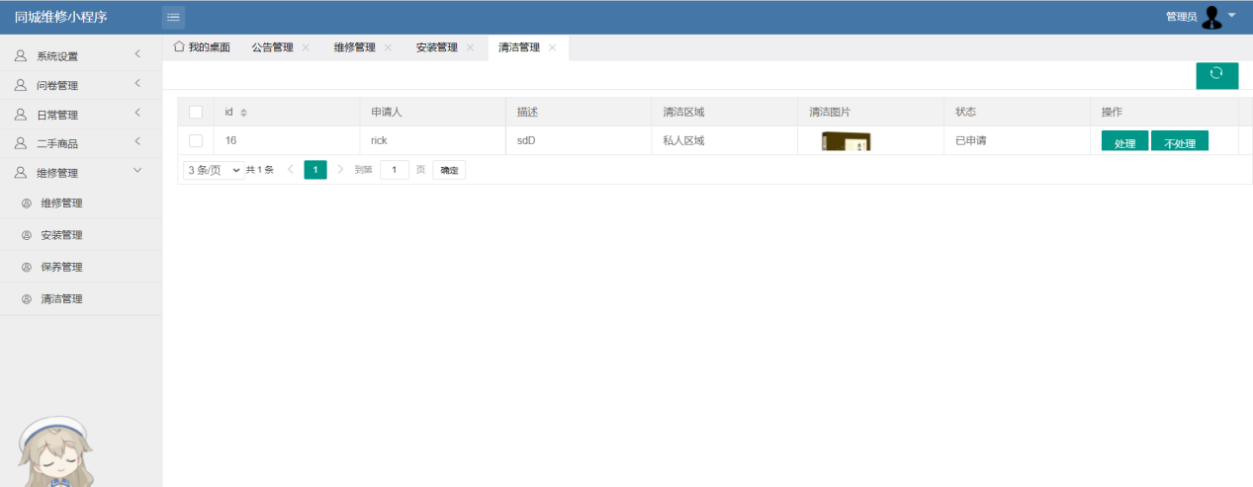Image resolution: width=1253 pixels, height=487 pixels.
Task: Click the circle icon beside 保养管理 submenu item
Action: tap(27, 267)
